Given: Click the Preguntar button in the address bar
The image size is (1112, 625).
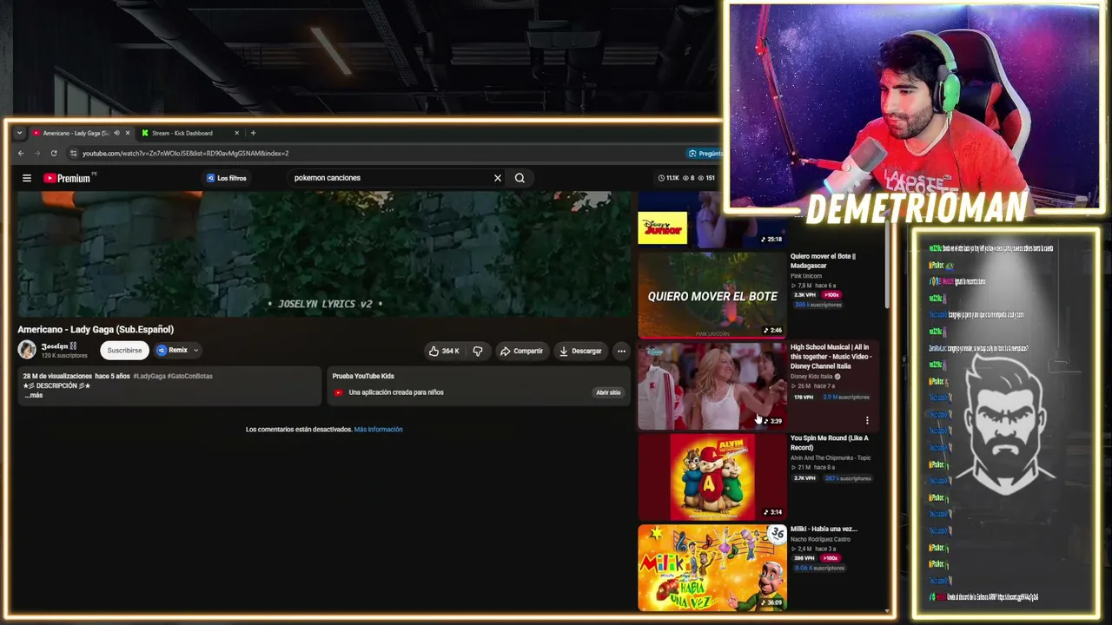Looking at the screenshot, I should click(705, 154).
